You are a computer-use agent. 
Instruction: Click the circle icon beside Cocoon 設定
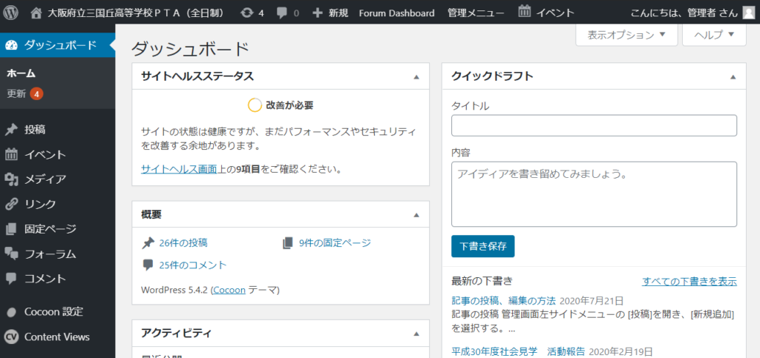[12, 312]
